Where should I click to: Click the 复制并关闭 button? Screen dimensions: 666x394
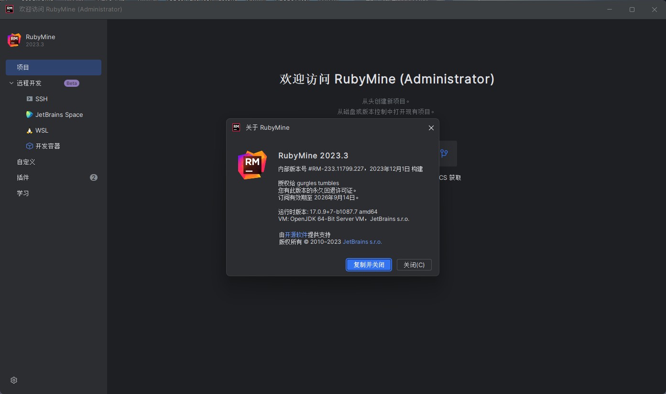[369, 265]
